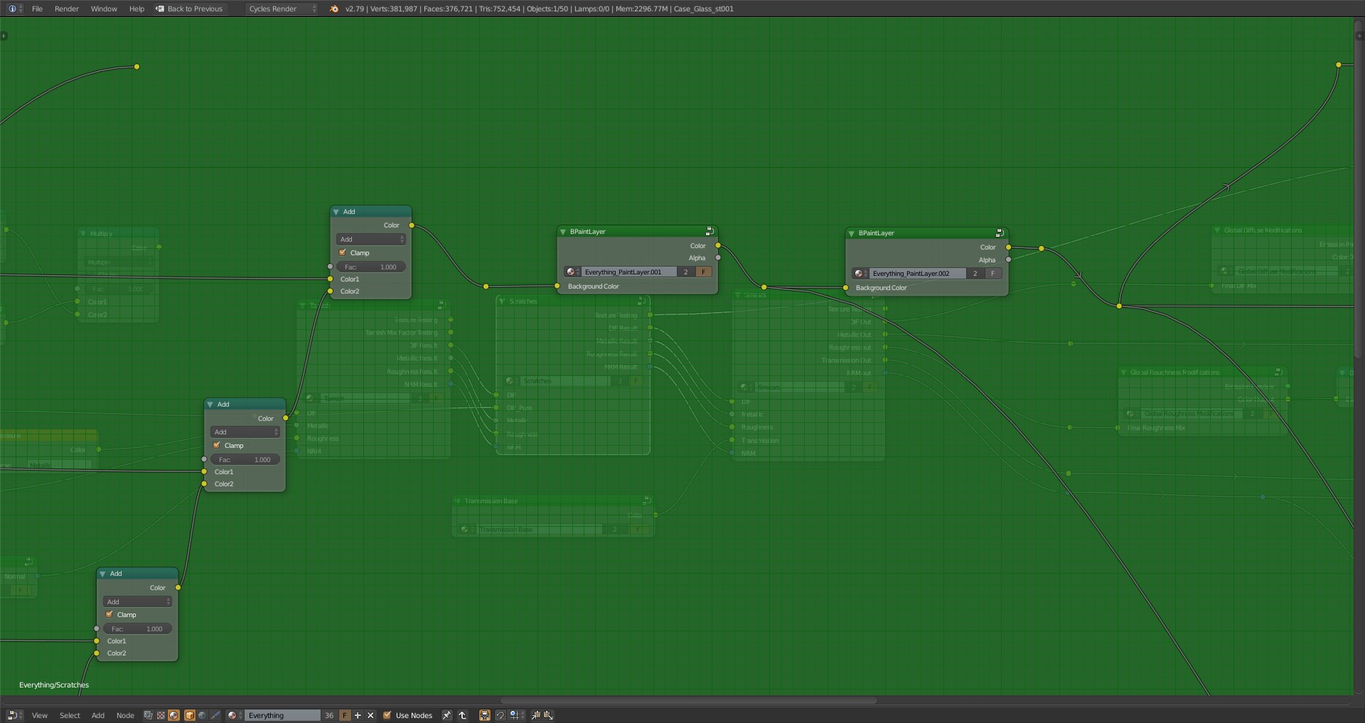Toggle the Use Nodes checkbox
Viewport: 1365px width, 723px height.
click(387, 715)
